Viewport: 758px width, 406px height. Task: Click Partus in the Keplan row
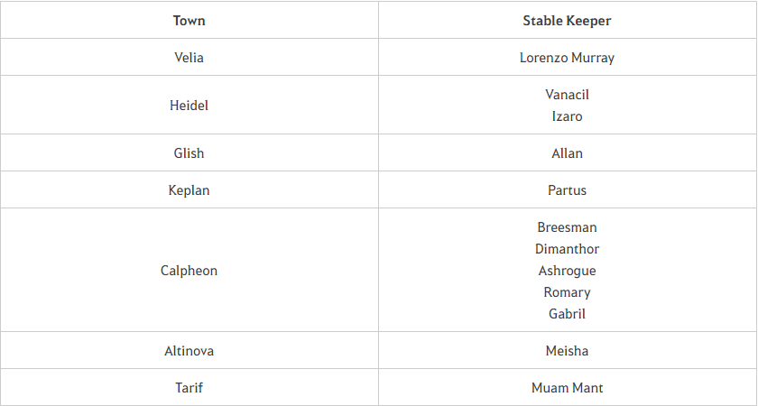[567, 190]
